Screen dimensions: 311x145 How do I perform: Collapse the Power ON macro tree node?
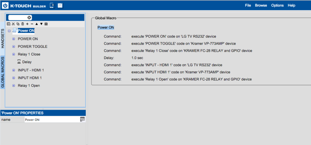tap(9, 31)
